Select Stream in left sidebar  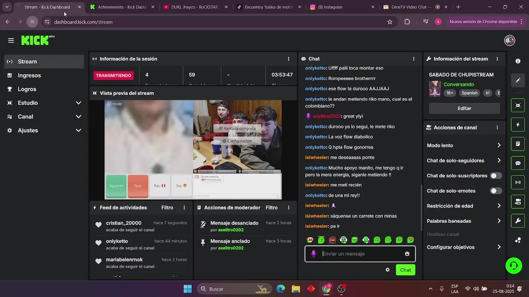point(44,61)
